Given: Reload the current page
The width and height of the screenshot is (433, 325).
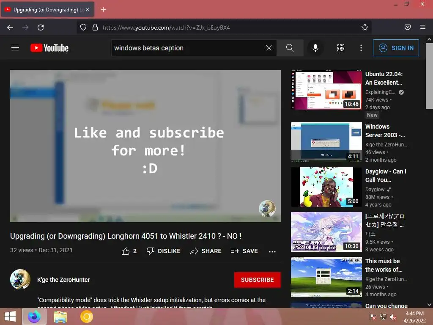Looking at the screenshot, I should click(x=41, y=28).
